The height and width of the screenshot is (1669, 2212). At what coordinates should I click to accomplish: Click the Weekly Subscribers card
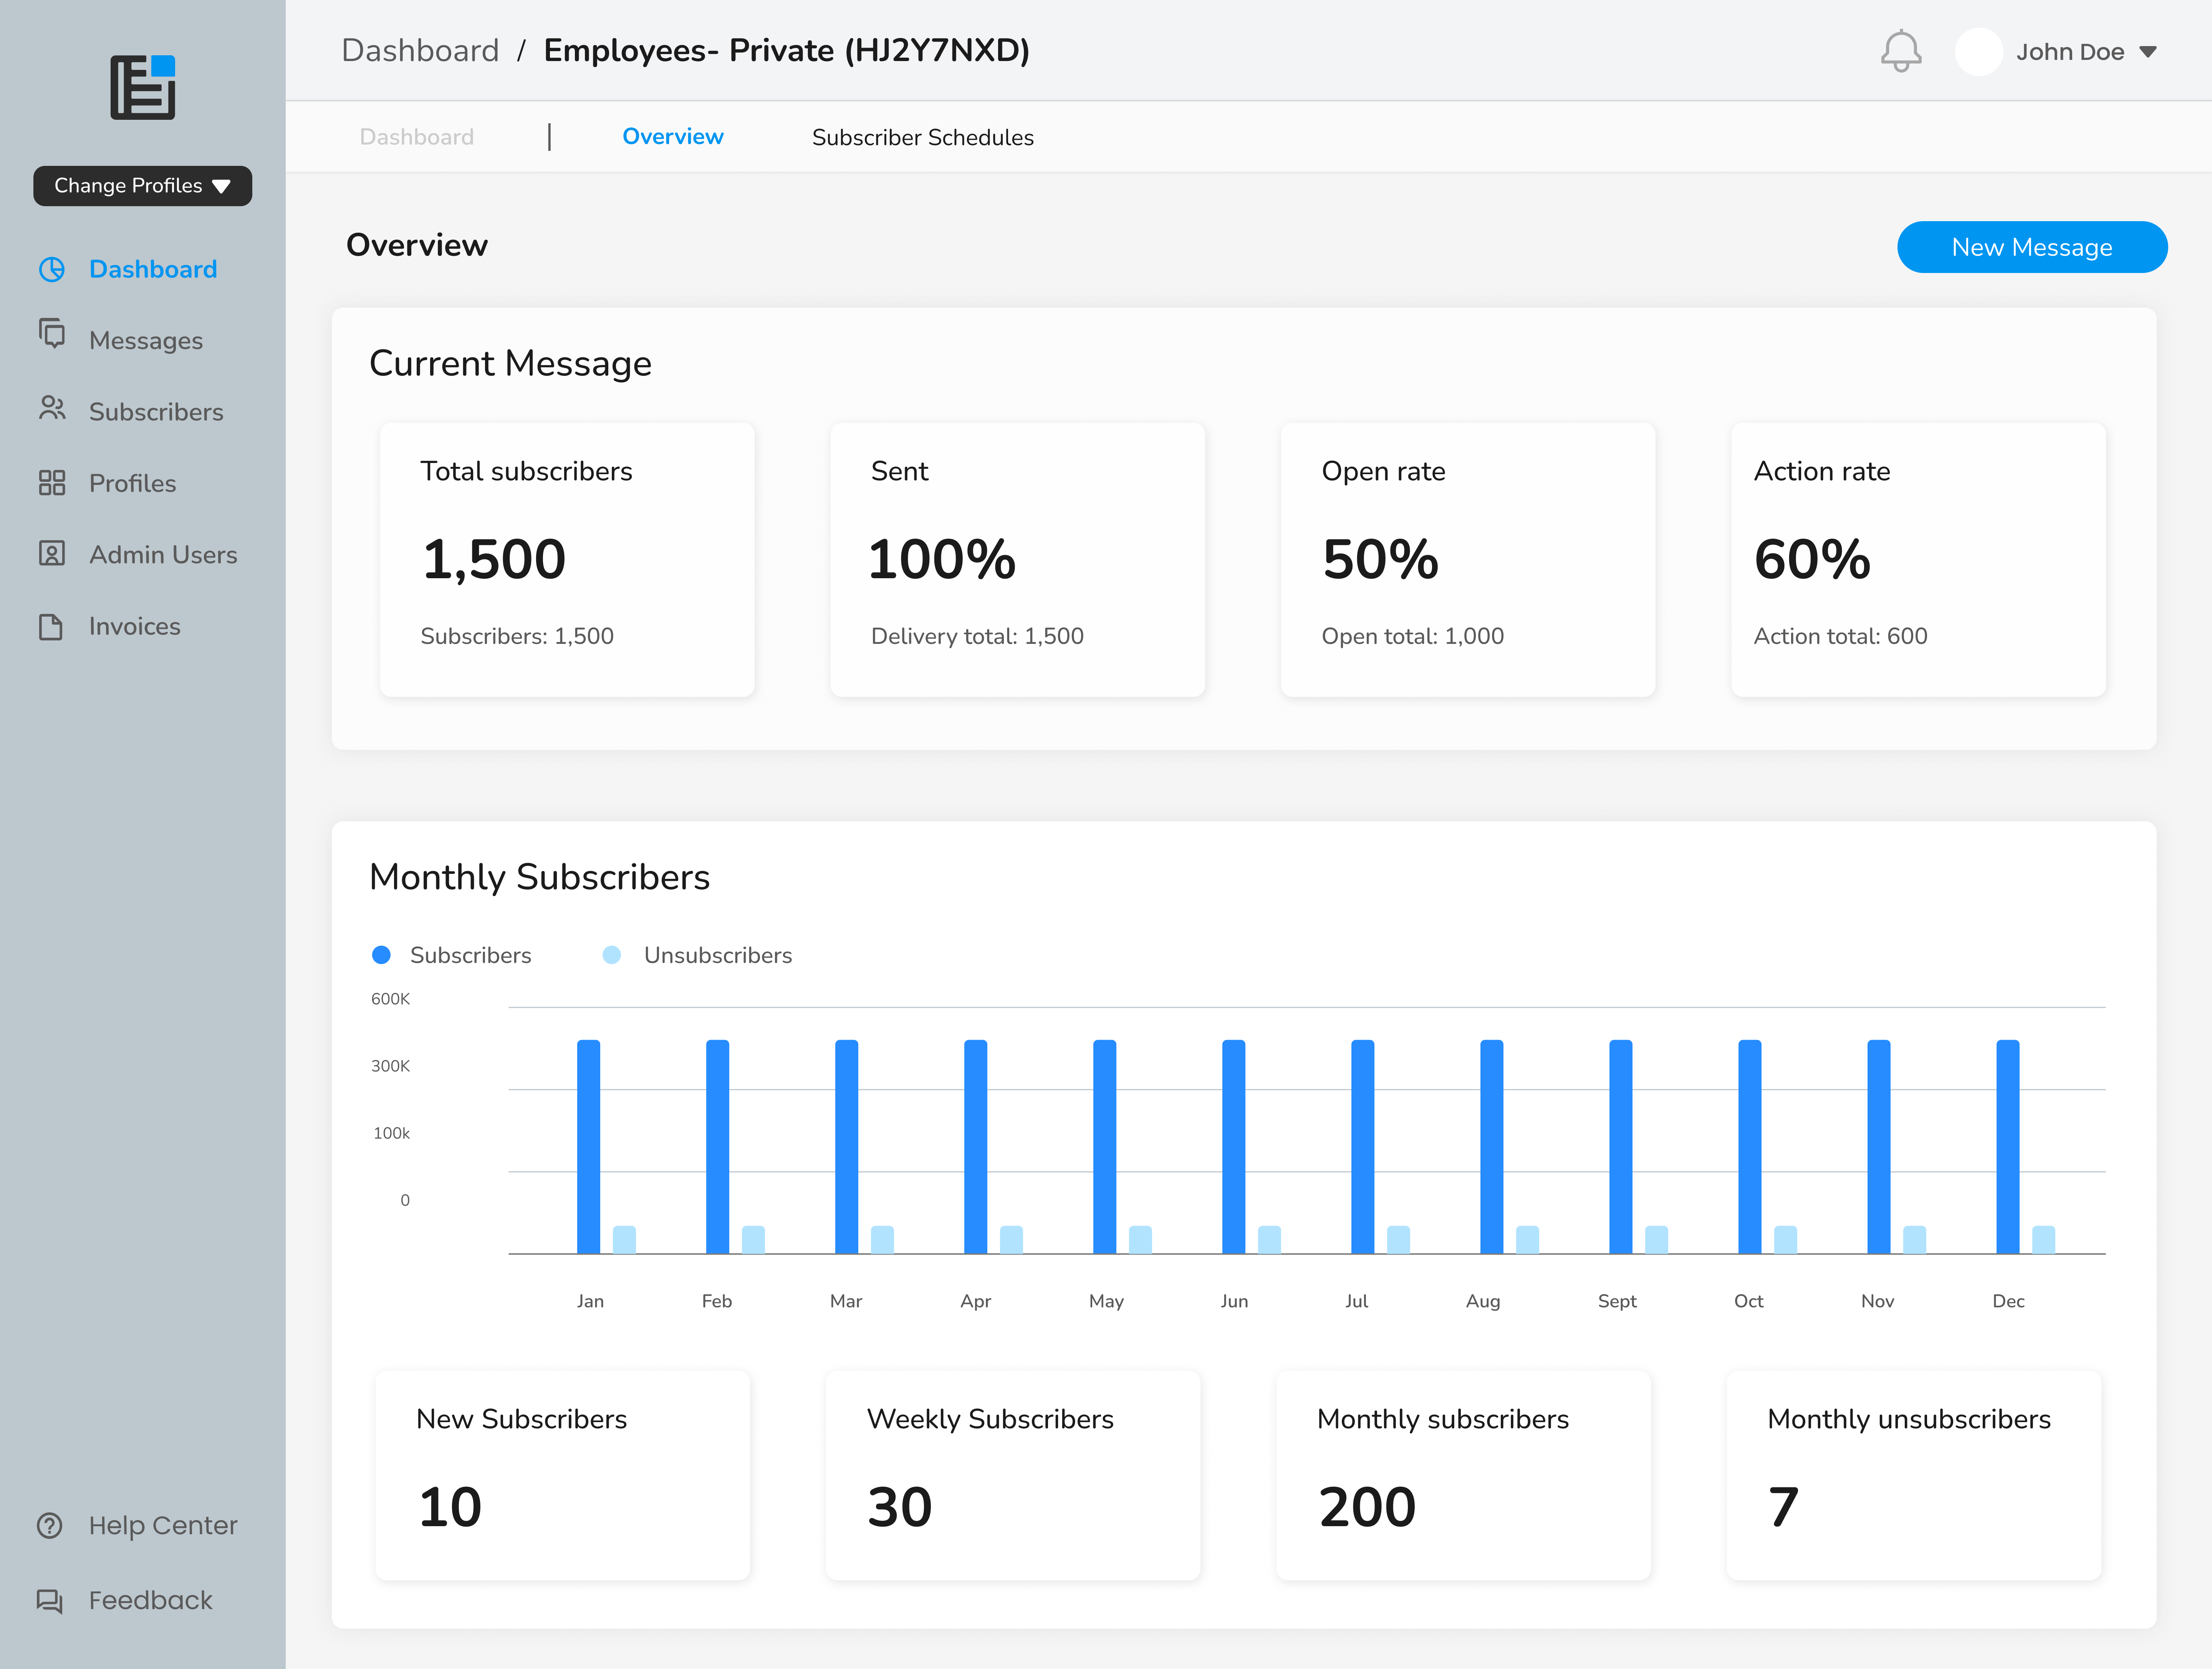click(1013, 1476)
